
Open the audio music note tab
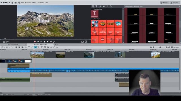[107, 6]
